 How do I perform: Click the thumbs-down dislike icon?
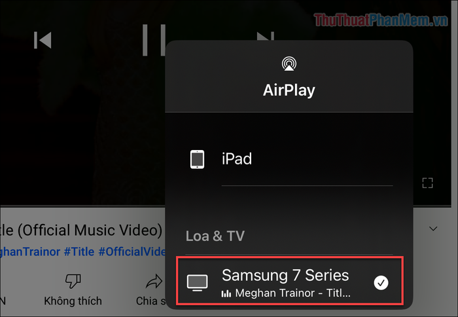[73, 281]
